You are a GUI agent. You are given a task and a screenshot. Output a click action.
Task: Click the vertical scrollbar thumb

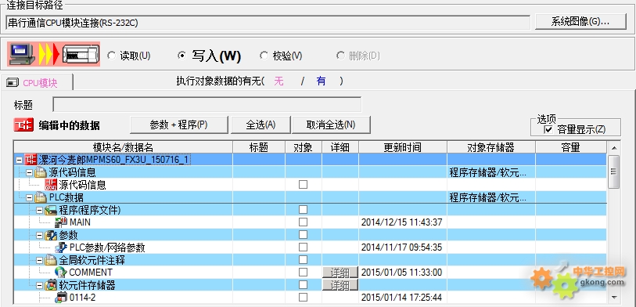[613, 172]
